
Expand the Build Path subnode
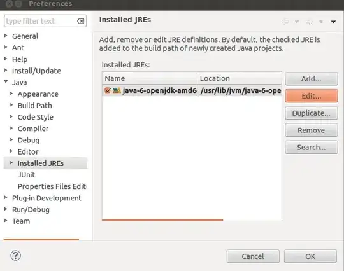point(11,105)
